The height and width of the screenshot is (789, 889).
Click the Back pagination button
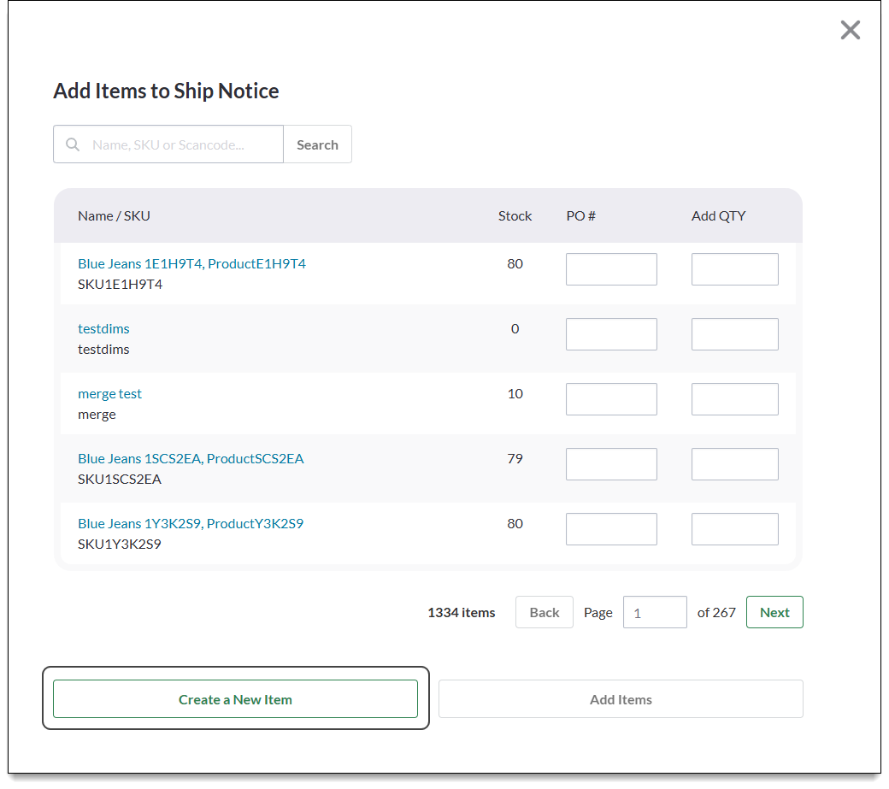[x=544, y=612]
